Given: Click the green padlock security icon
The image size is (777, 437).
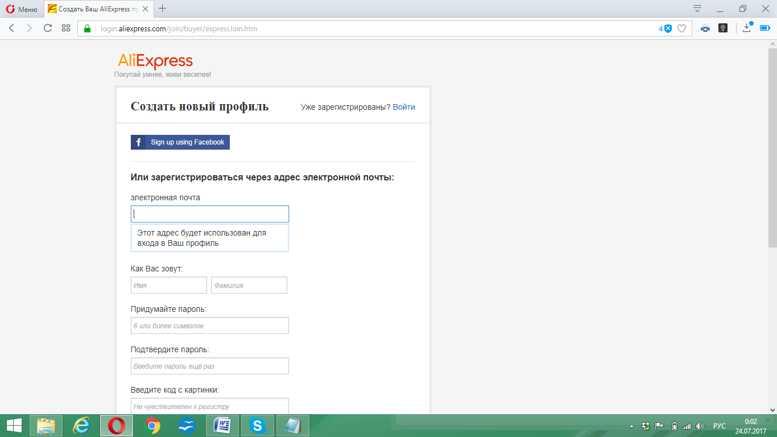Looking at the screenshot, I should tap(87, 28).
